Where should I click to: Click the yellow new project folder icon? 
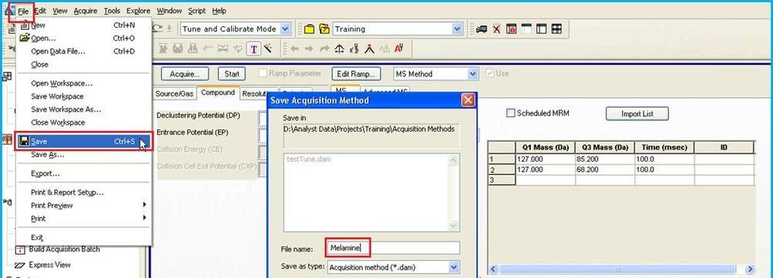tap(309, 29)
